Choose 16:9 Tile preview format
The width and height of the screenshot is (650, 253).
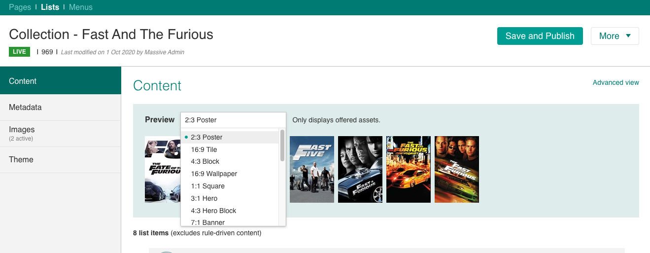[230, 149]
